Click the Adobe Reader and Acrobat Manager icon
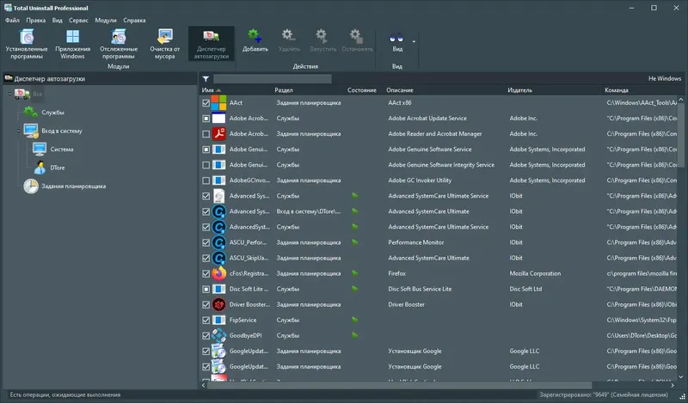The image size is (688, 403). [x=218, y=134]
